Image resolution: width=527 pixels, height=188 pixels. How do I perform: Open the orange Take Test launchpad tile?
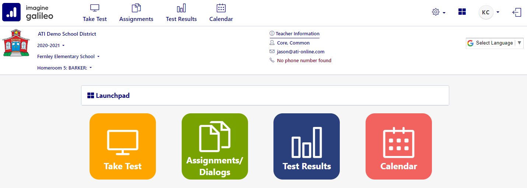tap(123, 146)
